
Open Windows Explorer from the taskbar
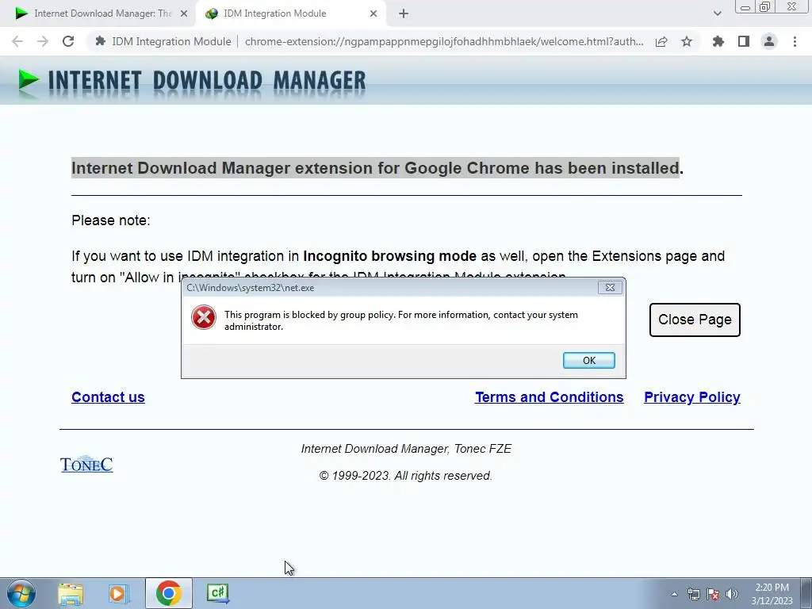tap(71, 593)
